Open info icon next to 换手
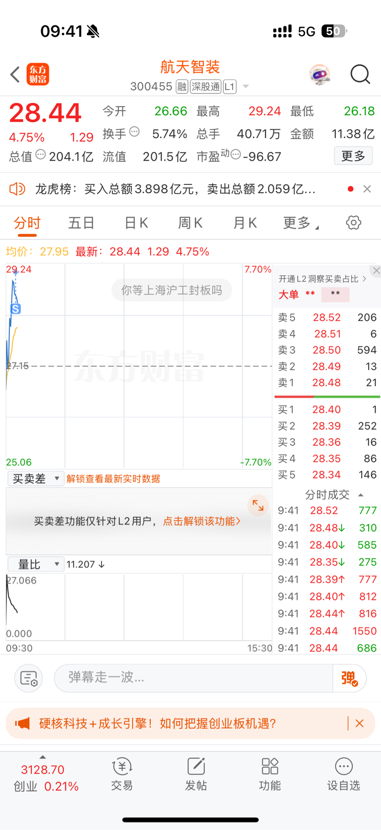Image resolution: width=381 pixels, height=830 pixels. [134, 132]
